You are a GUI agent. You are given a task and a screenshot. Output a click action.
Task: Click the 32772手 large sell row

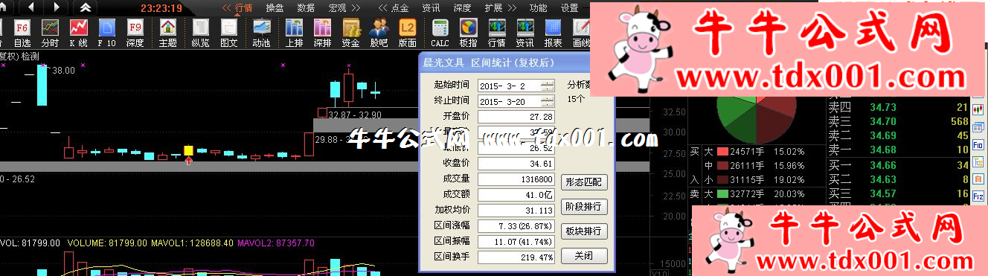[755, 194]
